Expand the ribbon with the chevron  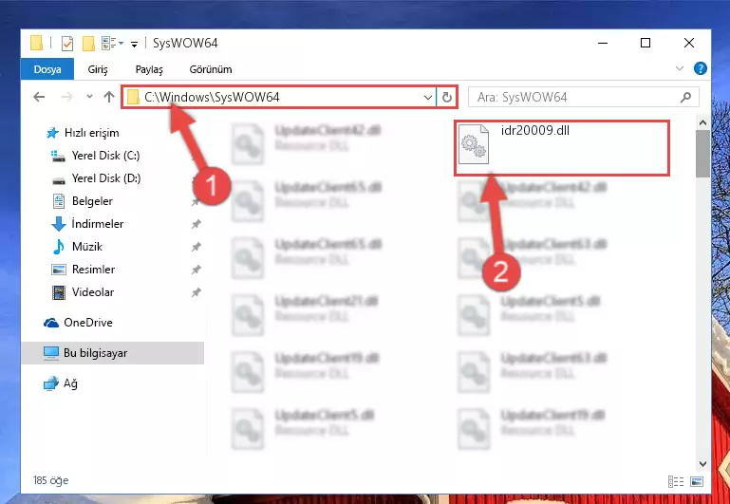pyautogui.click(x=680, y=69)
